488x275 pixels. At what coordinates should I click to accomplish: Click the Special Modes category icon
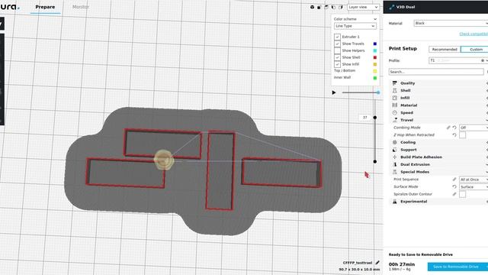[395, 172]
